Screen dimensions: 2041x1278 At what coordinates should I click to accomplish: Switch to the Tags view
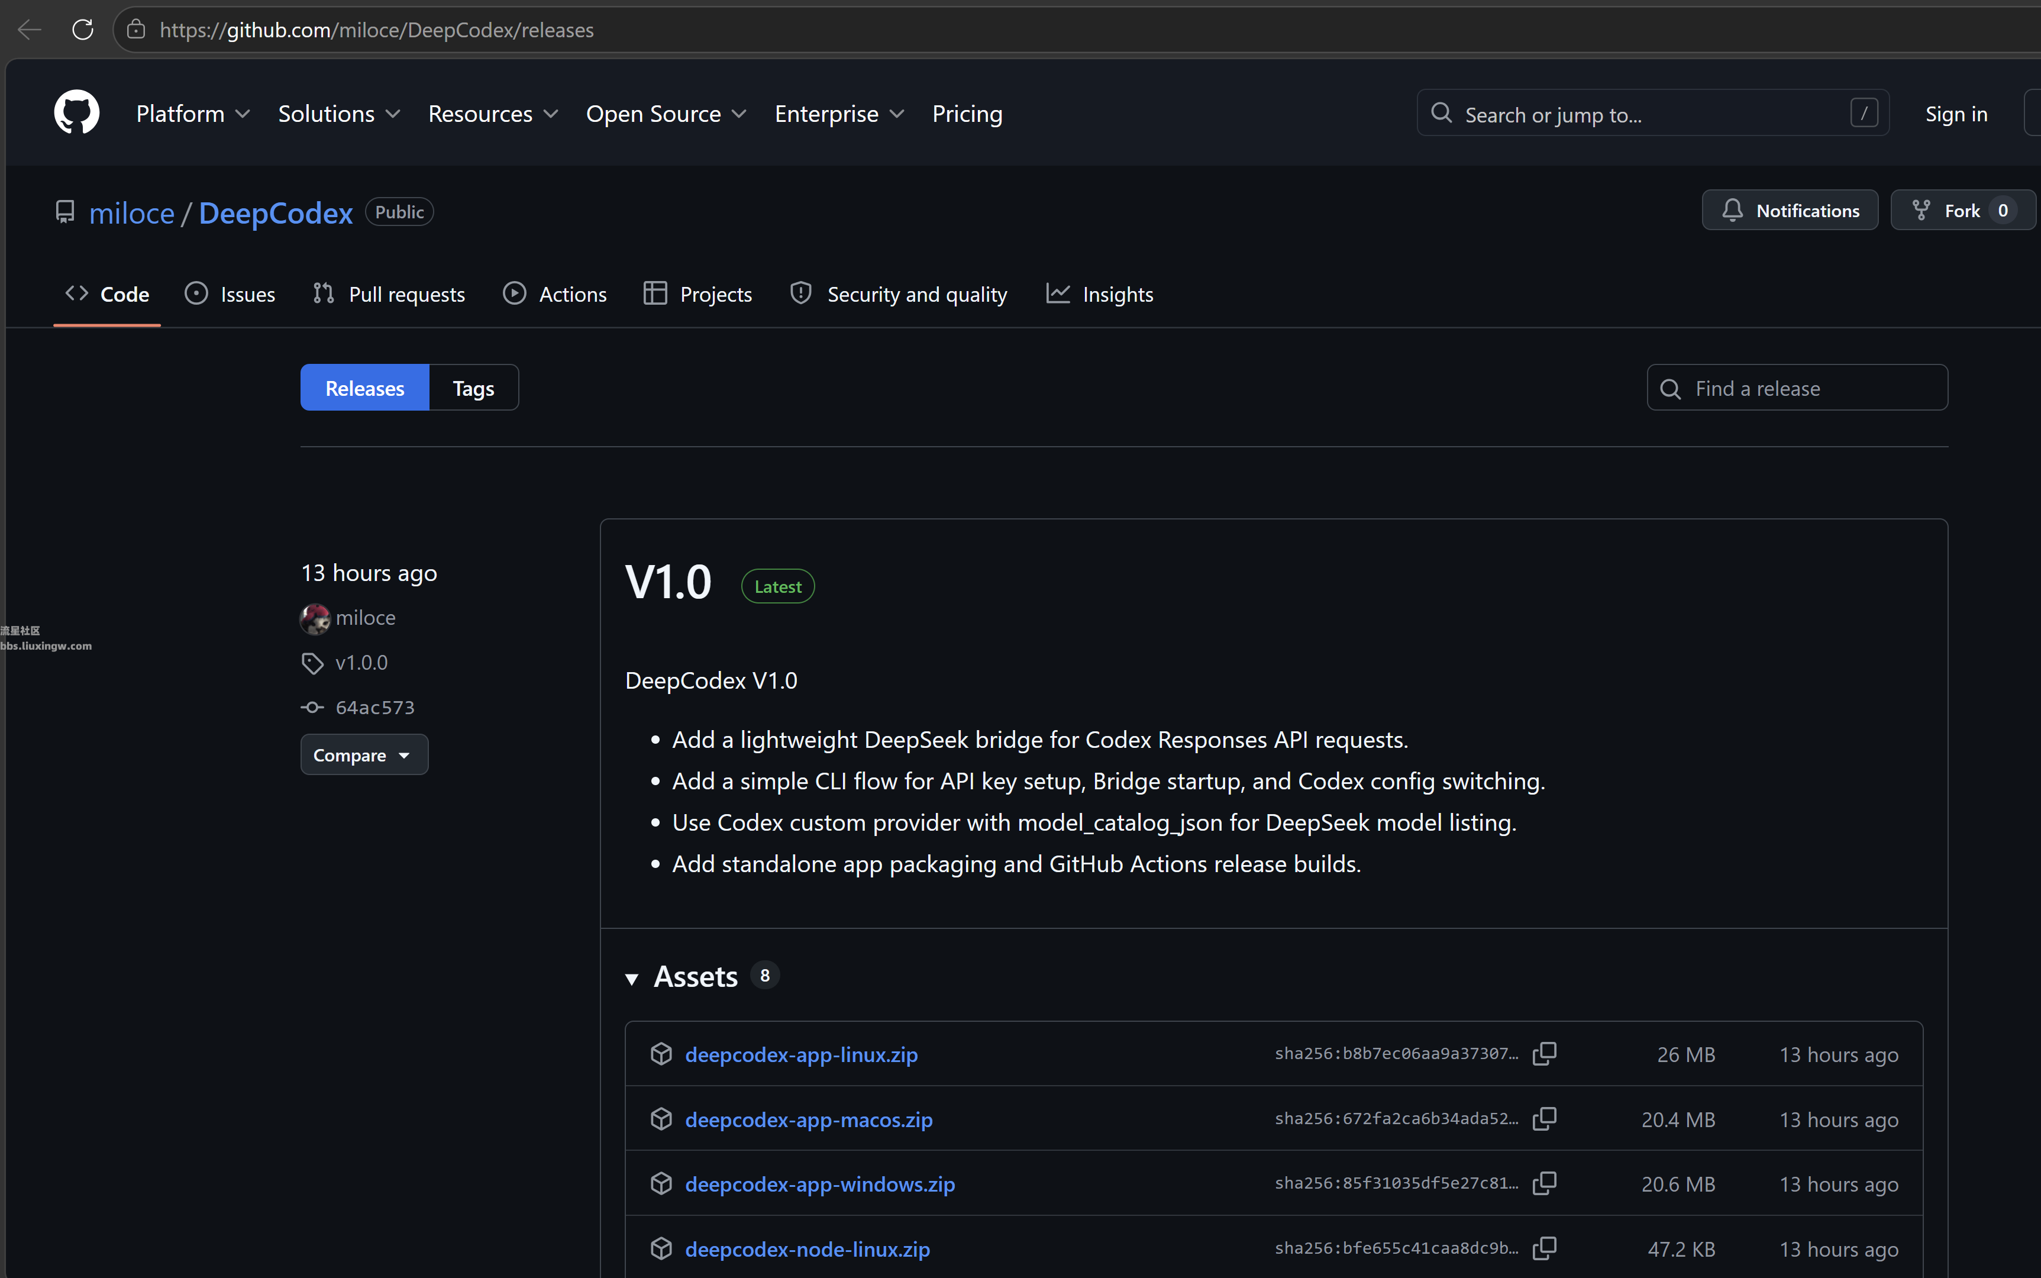pos(473,388)
